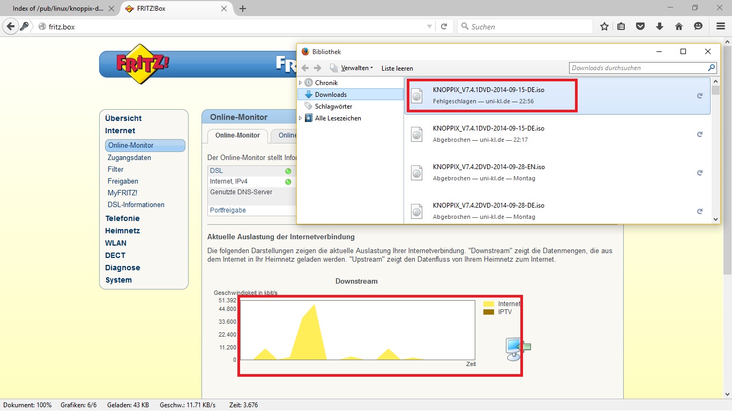Switch to Index of /pub/linux/knoppix tab
The width and height of the screenshot is (732, 411).
(x=58, y=9)
